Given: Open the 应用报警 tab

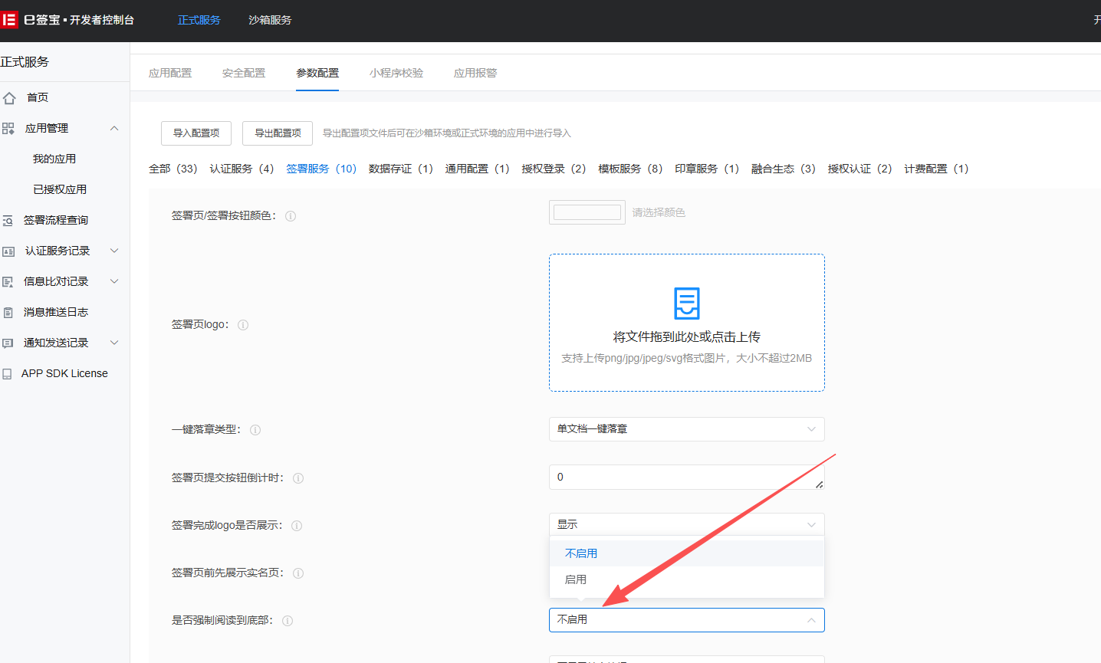Looking at the screenshot, I should coord(475,73).
